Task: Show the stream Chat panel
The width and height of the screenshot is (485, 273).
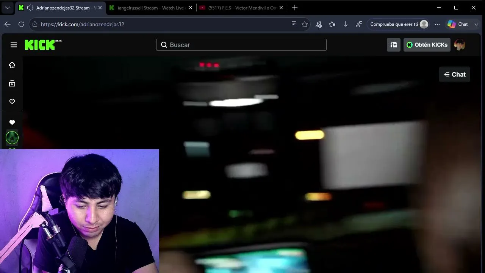Action: 455,74
